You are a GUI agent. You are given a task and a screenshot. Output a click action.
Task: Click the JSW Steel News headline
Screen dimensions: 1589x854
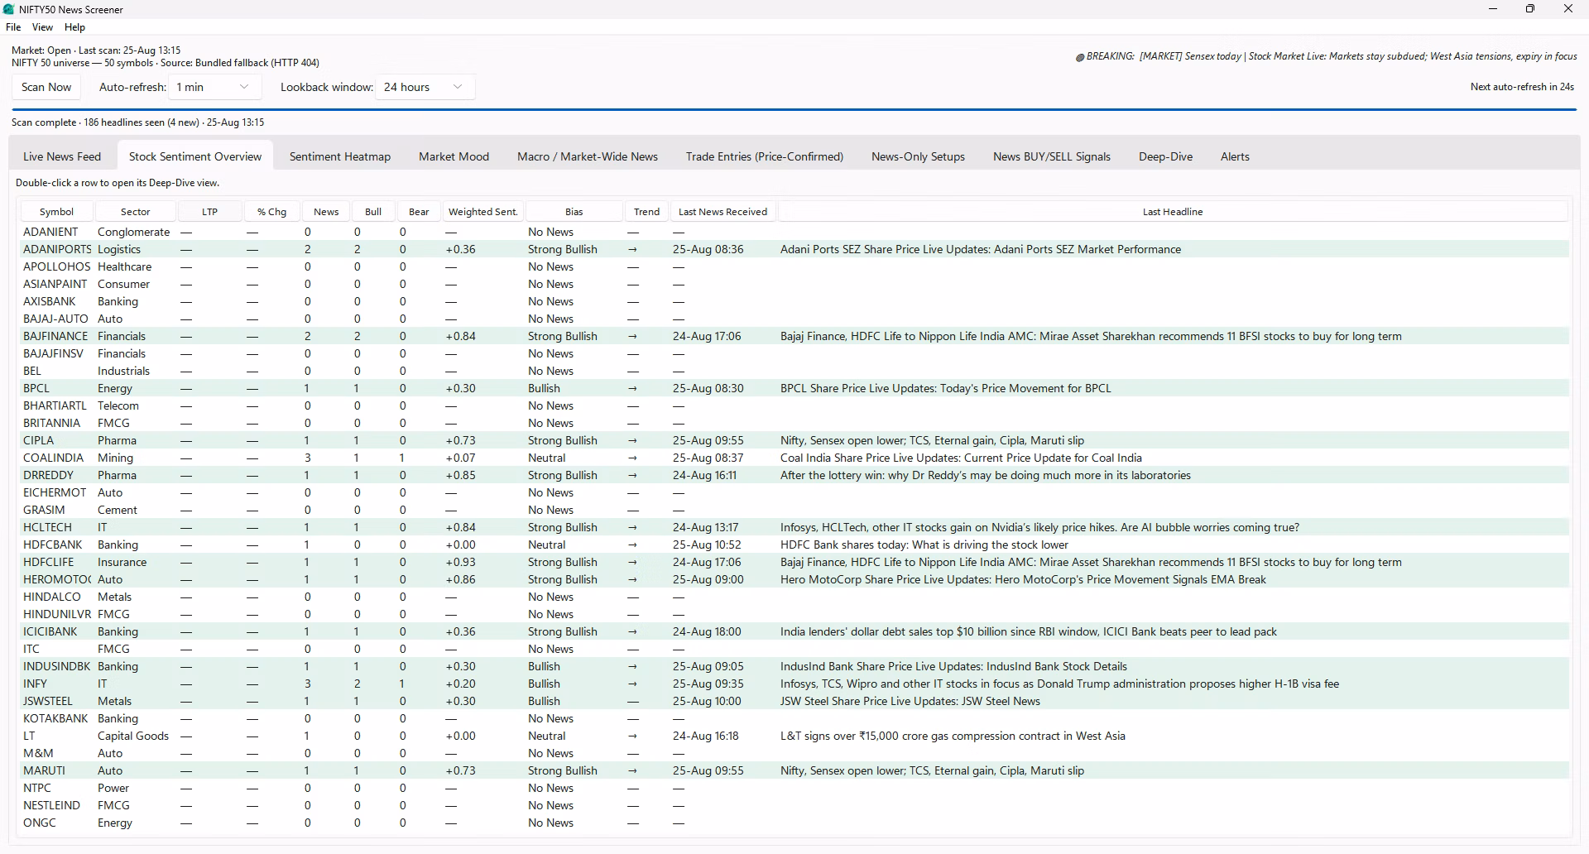[x=910, y=701]
